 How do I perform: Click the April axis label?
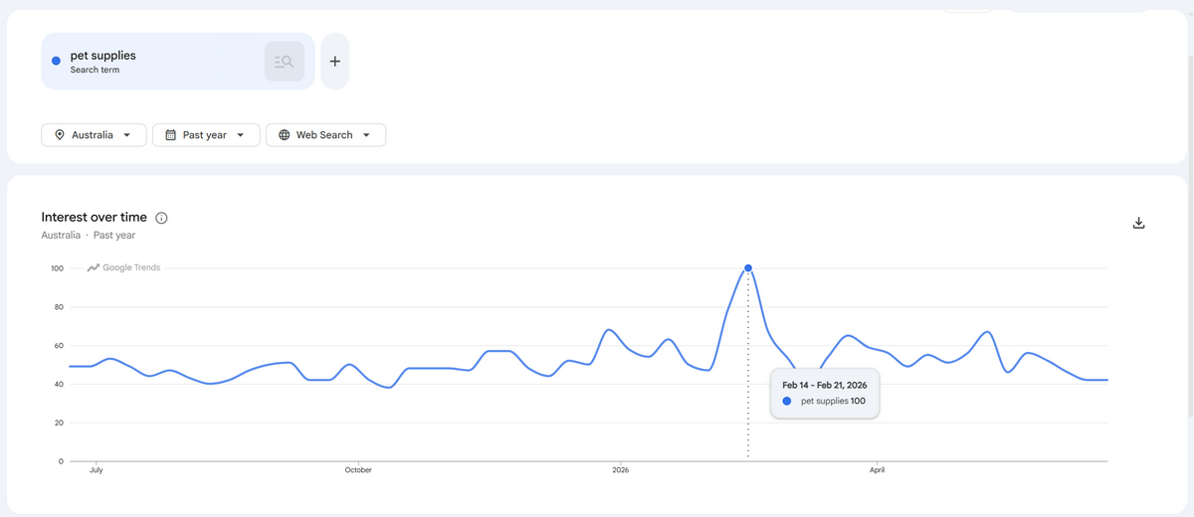click(877, 470)
